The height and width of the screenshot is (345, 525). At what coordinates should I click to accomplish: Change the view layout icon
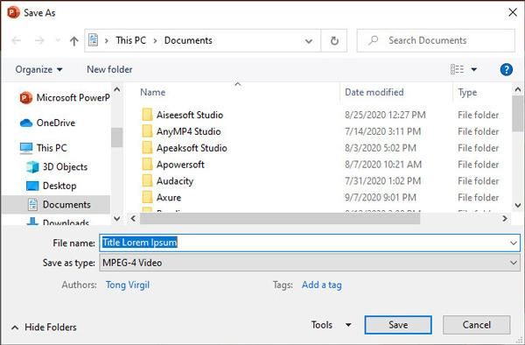(x=457, y=69)
